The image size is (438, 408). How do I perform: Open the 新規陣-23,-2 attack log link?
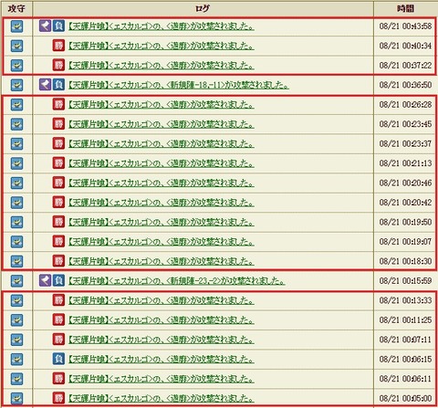[176, 281]
